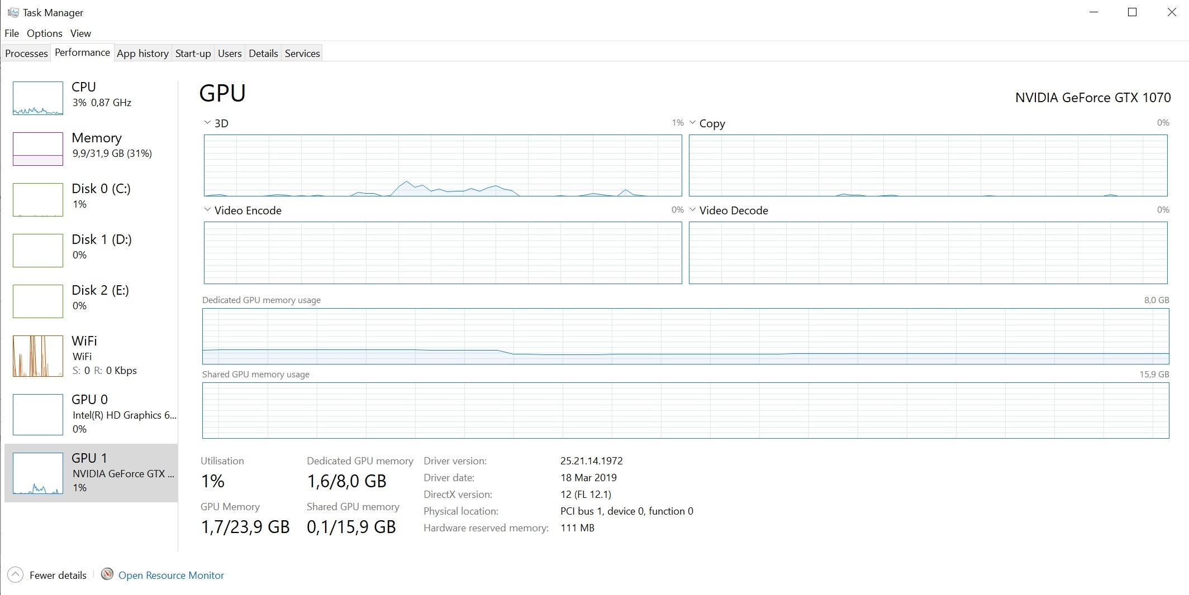Click the Task Manager title bar icon
Screen dimensions: 1189x595
pos(13,12)
